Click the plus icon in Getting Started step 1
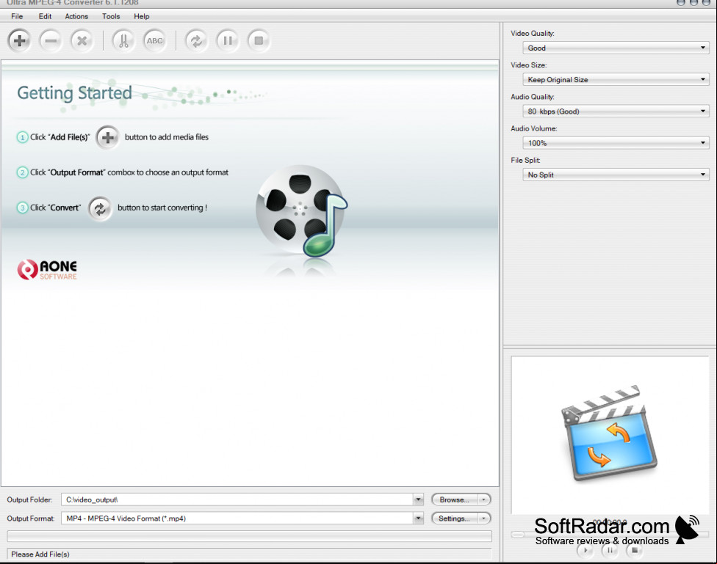This screenshot has height=564, width=717. pos(108,137)
